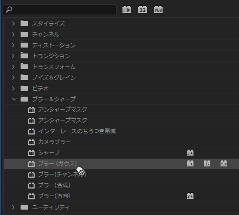Click inside the effects search field
239x215 pixels.
[60, 10]
